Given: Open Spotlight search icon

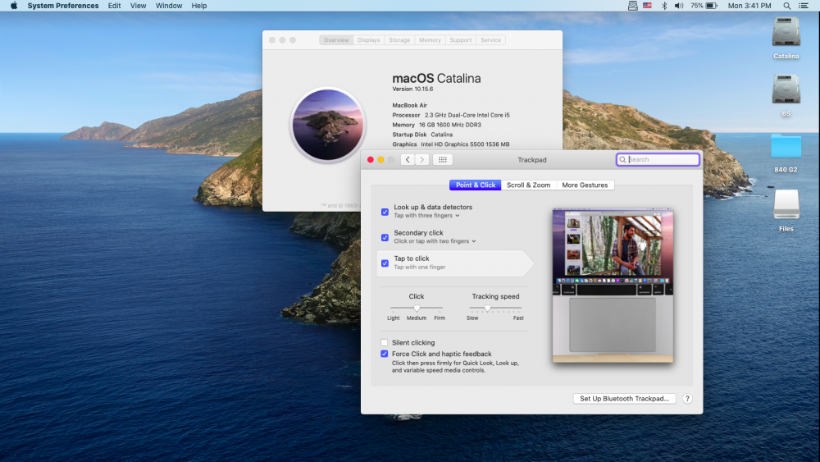Looking at the screenshot, I should (x=786, y=6).
